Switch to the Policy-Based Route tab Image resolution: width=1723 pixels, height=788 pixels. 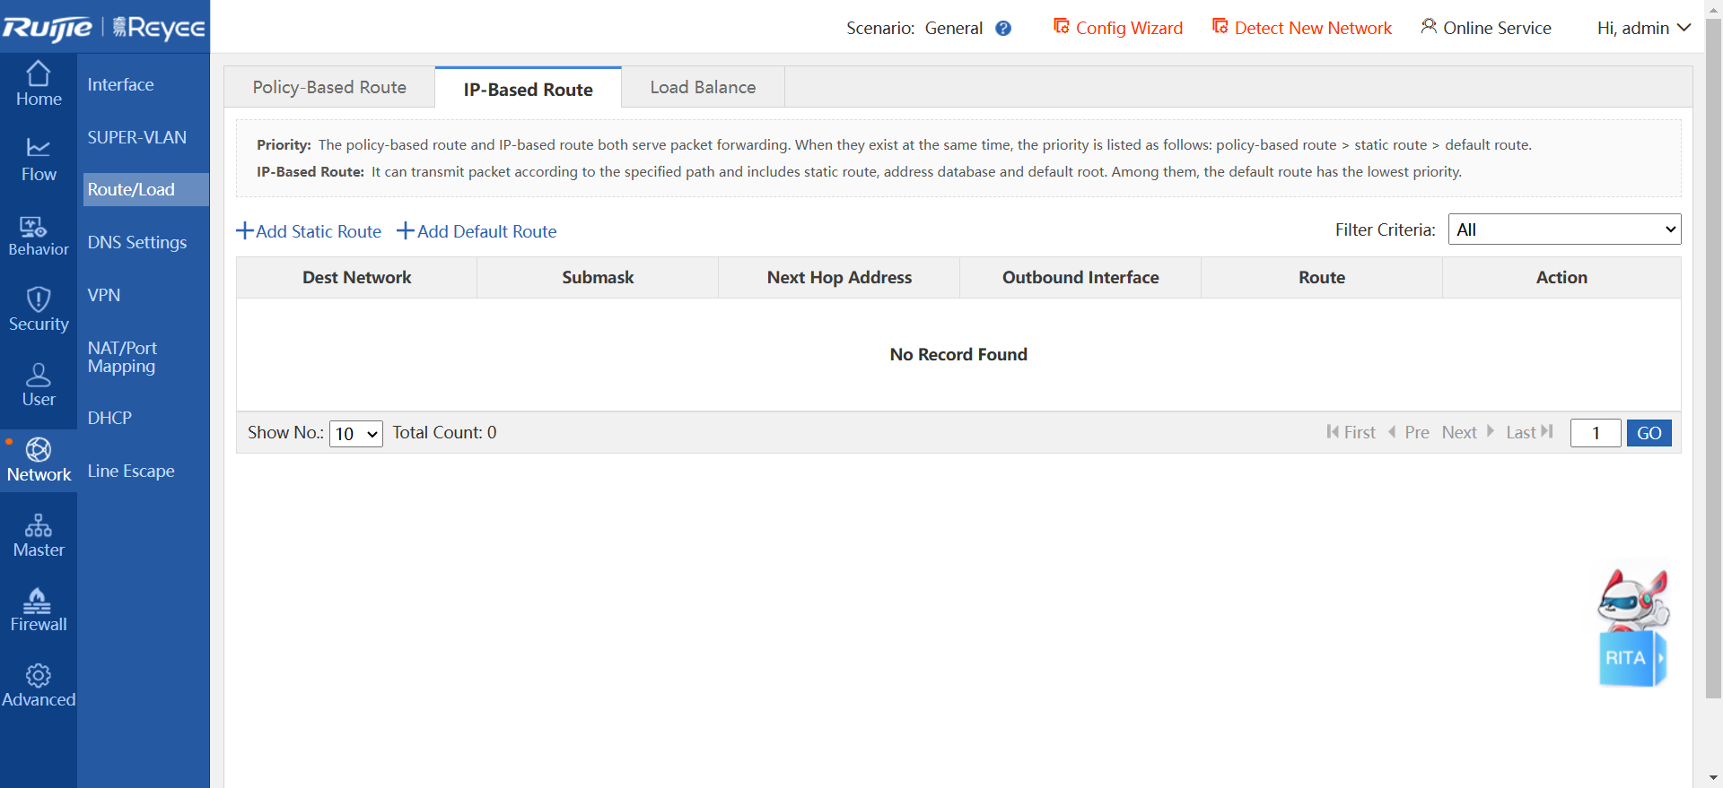click(329, 88)
